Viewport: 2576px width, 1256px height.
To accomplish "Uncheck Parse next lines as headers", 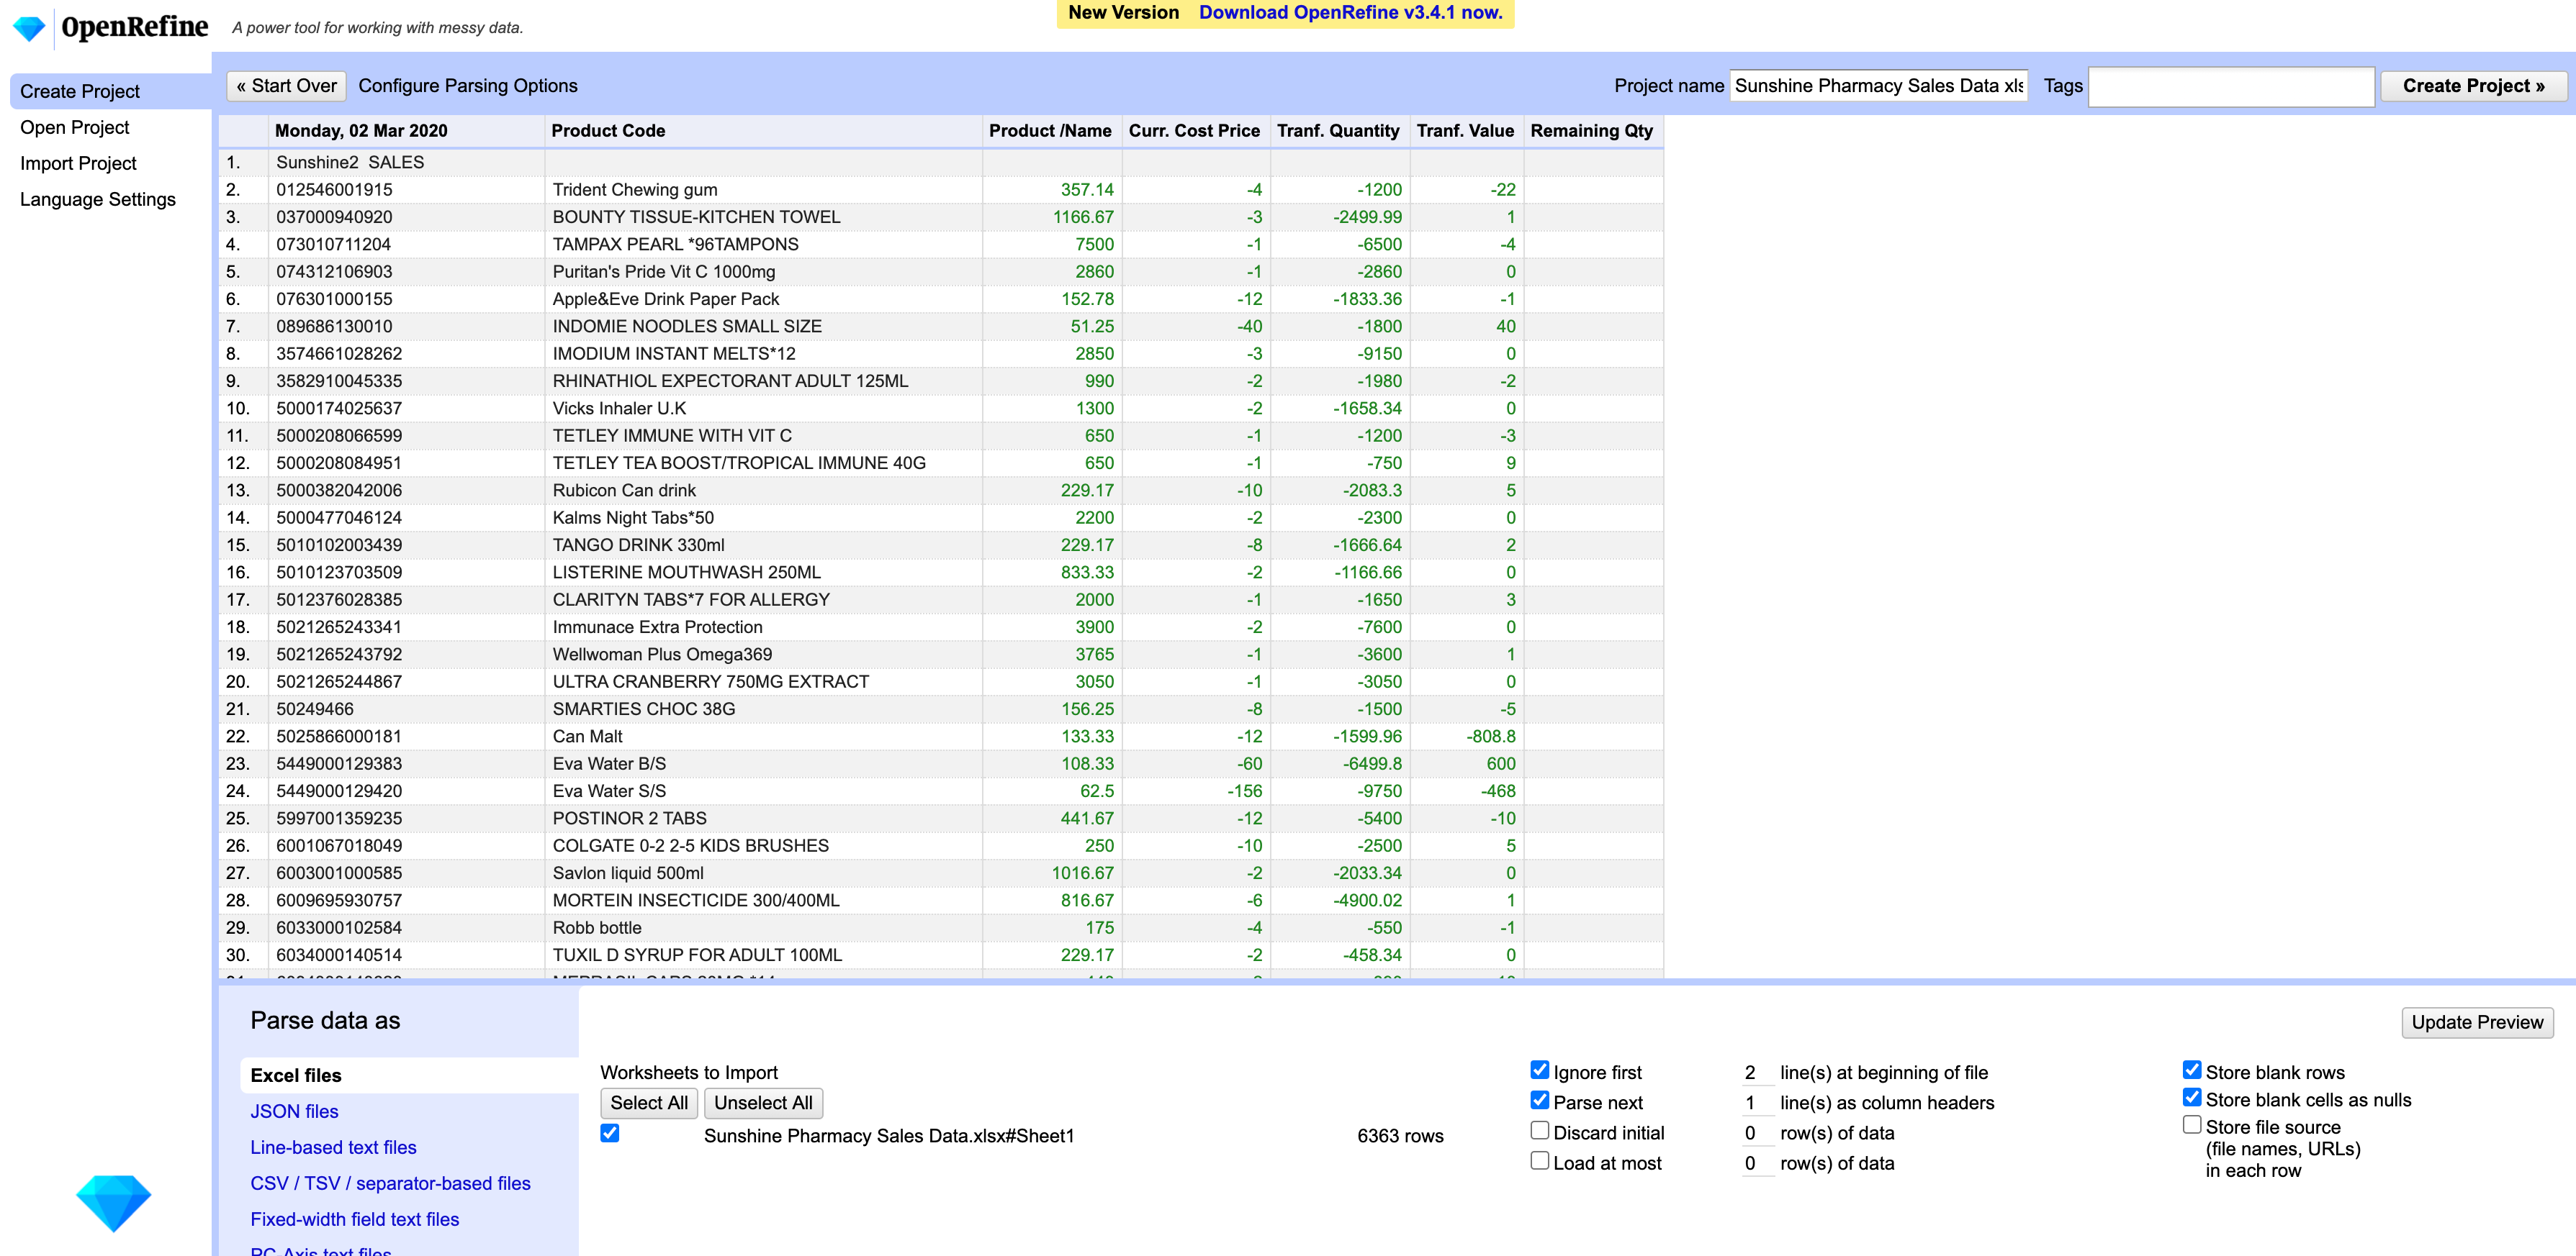I will pyautogui.click(x=1539, y=1100).
